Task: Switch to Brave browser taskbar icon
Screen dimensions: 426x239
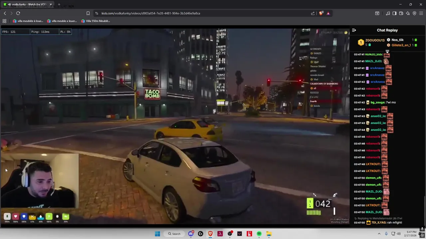Action: [210, 234]
